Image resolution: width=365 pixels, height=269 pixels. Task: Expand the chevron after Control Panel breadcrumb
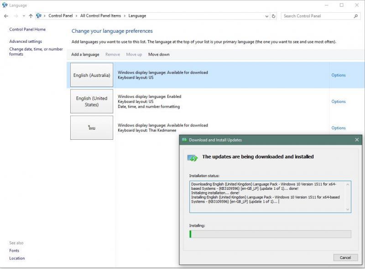tap(76, 16)
